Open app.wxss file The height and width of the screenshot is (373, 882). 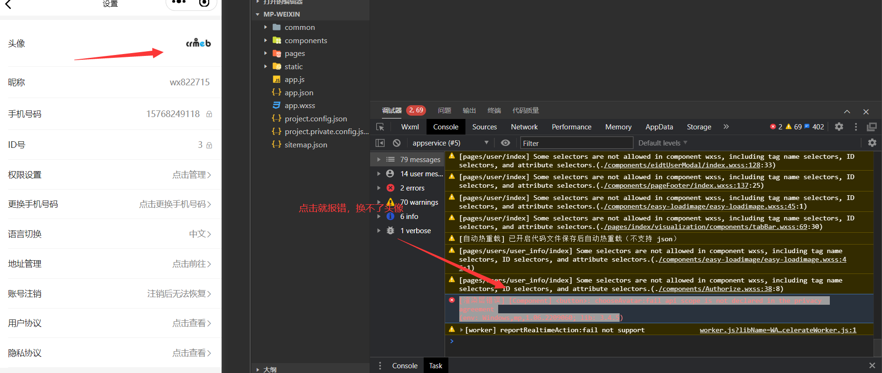pyautogui.click(x=299, y=106)
